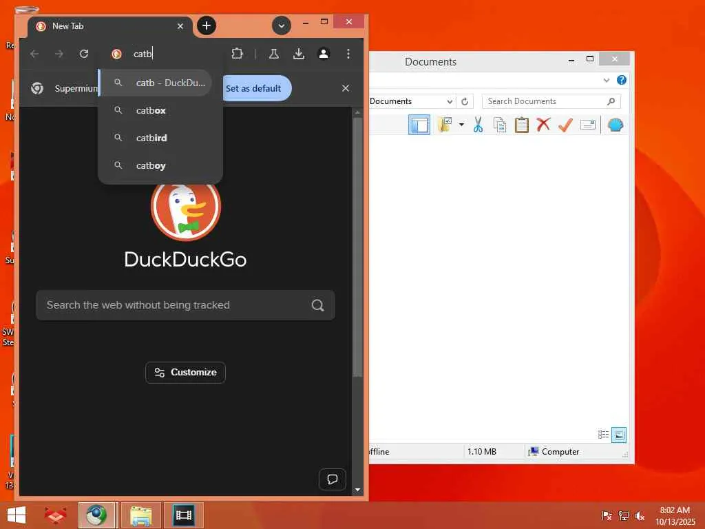This screenshot has width=705, height=529.
Task: Switch Documents to large icons view
Action: point(619,435)
